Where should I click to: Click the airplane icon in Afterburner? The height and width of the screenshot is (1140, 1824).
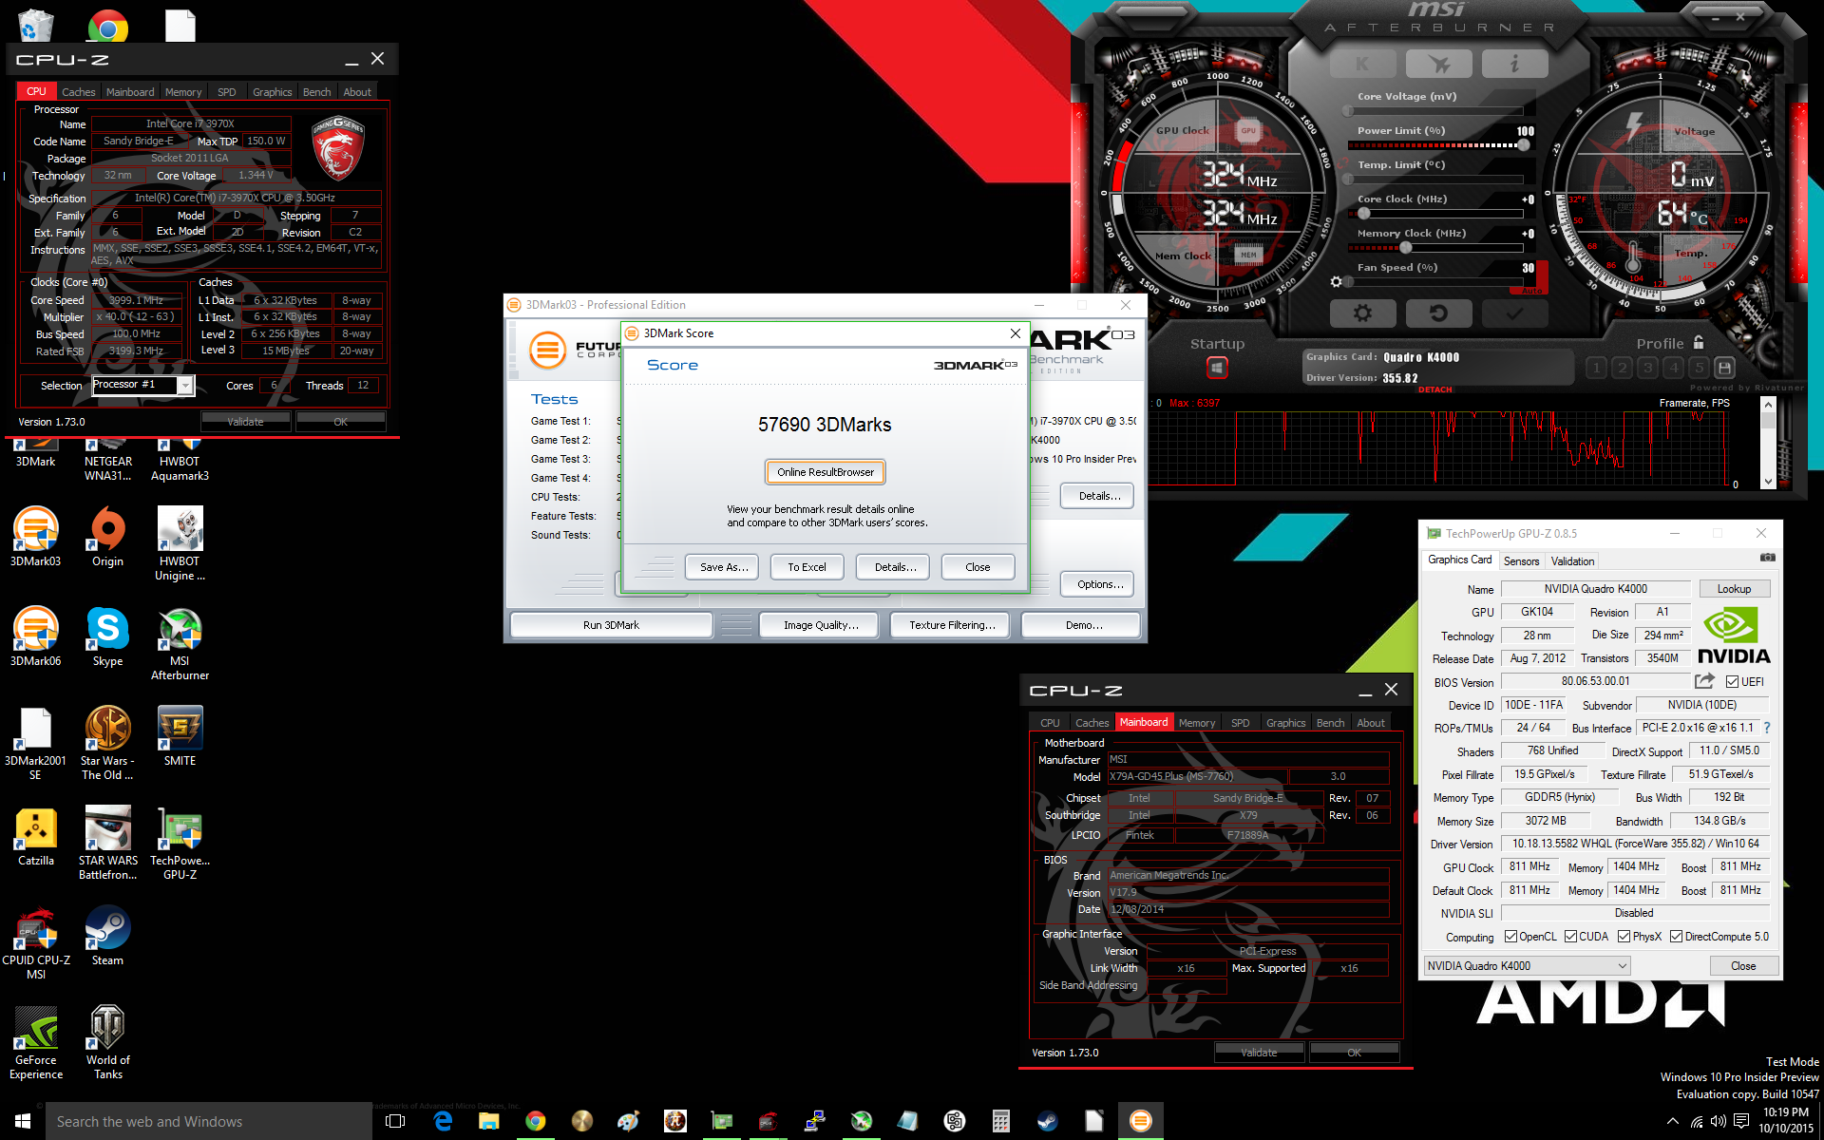pos(1438,64)
